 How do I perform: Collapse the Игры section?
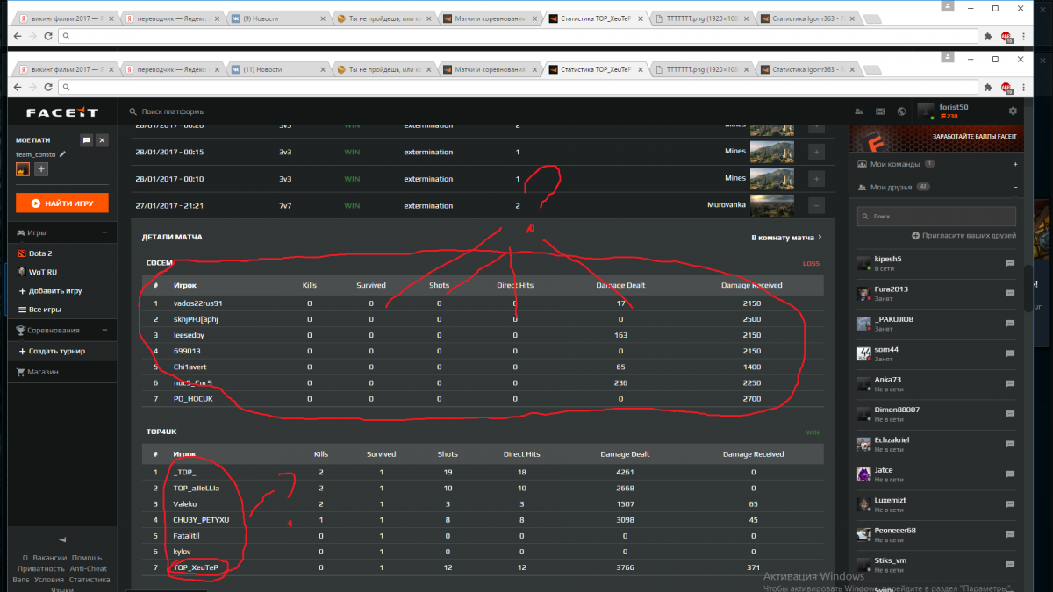click(104, 232)
